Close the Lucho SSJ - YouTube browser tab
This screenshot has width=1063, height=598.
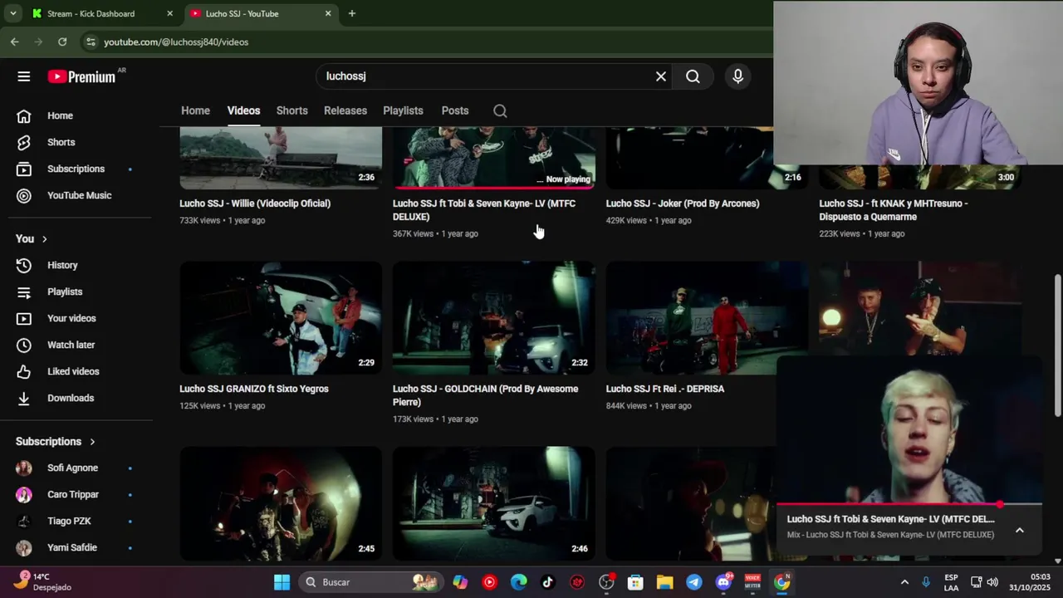[328, 13]
